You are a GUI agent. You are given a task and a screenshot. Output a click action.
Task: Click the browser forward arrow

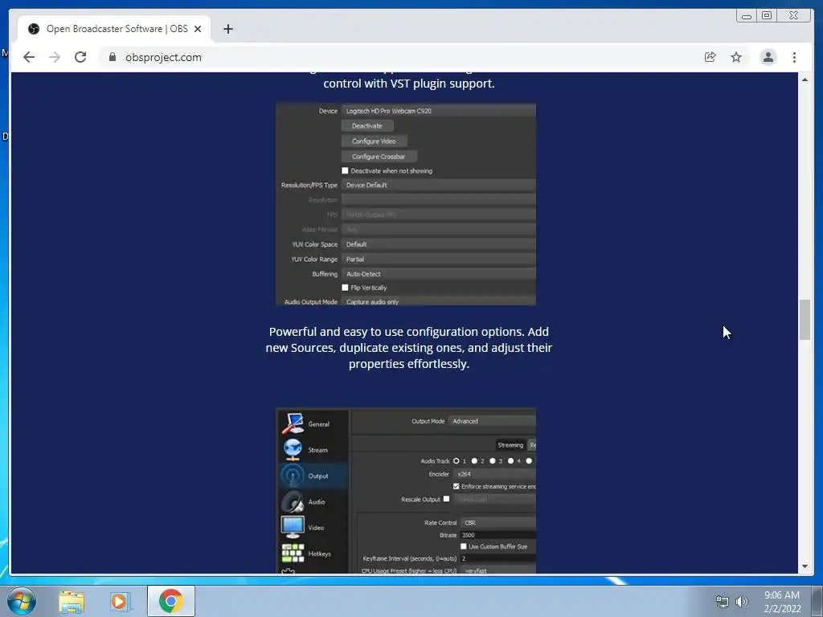click(x=55, y=57)
